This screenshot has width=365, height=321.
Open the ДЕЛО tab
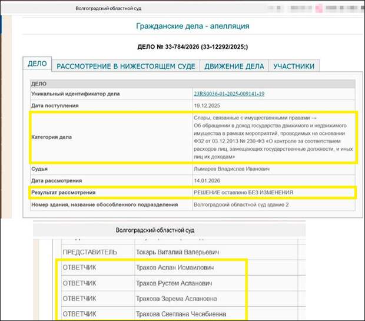click(x=37, y=64)
